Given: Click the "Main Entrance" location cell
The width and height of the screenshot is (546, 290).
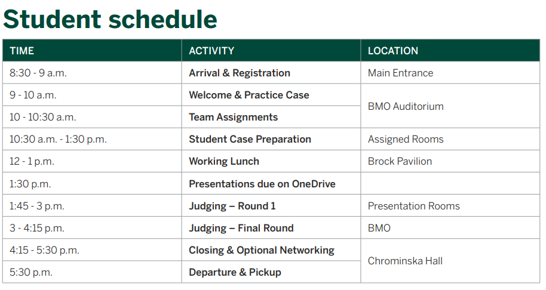Looking at the screenshot, I should pyautogui.click(x=400, y=73).
